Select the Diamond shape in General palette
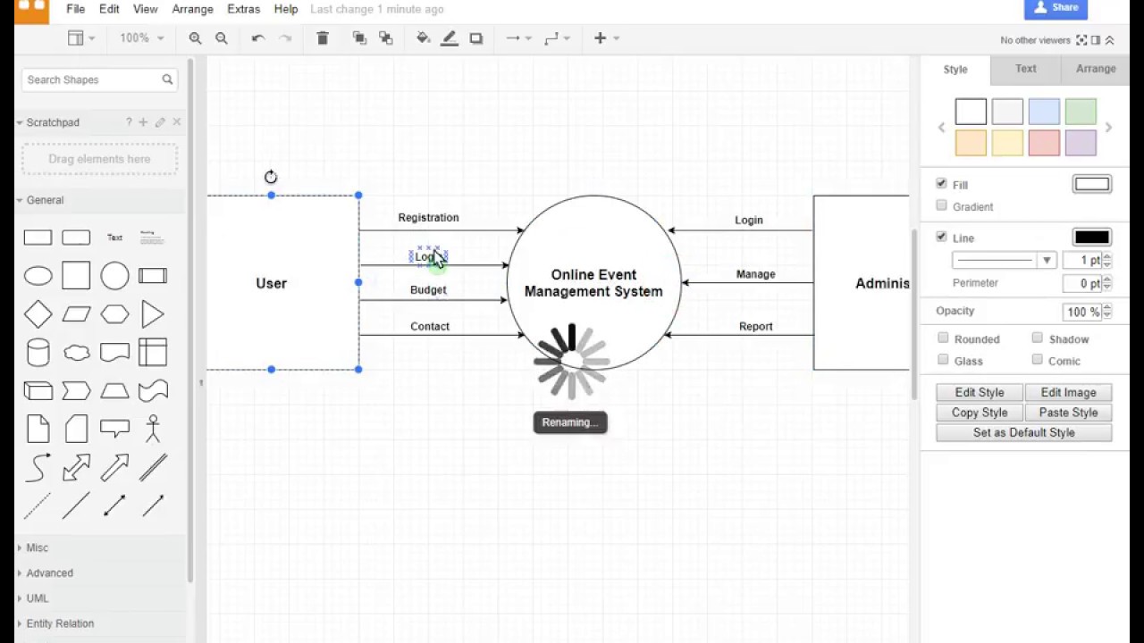 tap(38, 314)
